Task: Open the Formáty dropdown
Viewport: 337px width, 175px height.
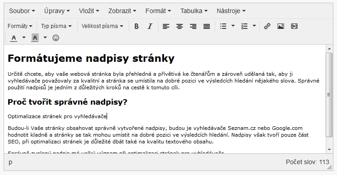Action: coord(20,26)
